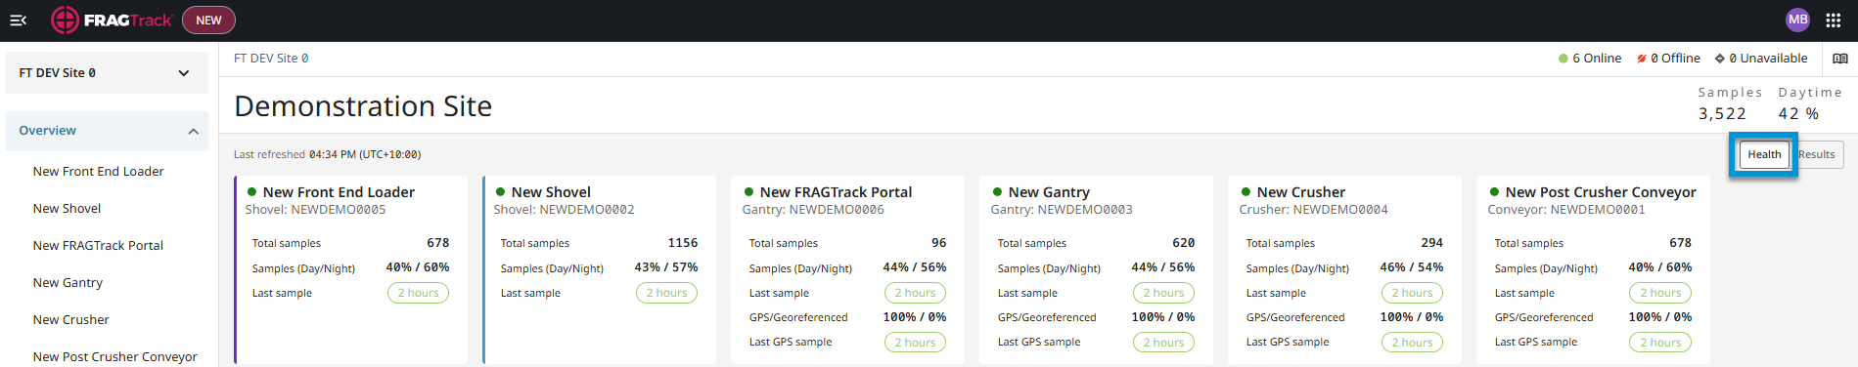Click the 0 Offline status indicator

click(1668, 59)
